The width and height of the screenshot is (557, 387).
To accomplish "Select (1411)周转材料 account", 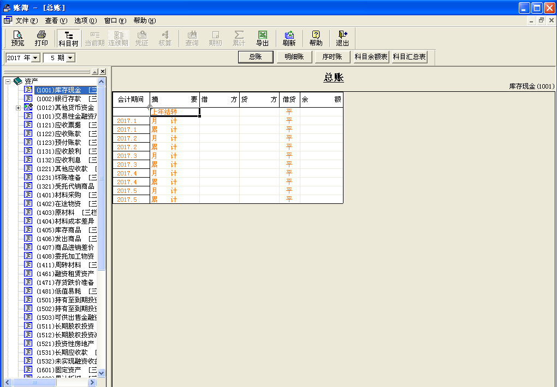I will pyautogui.click(x=66, y=265).
